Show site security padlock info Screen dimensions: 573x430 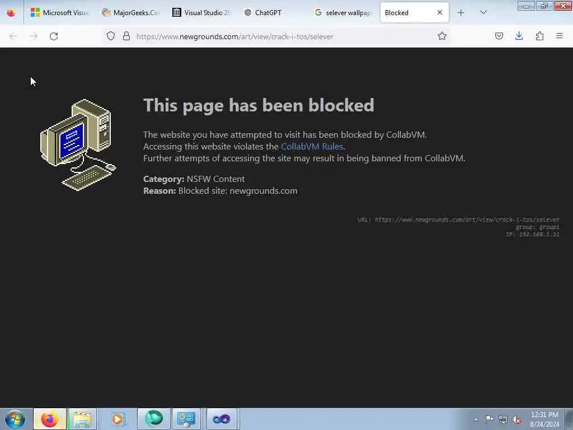pos(126,36)
